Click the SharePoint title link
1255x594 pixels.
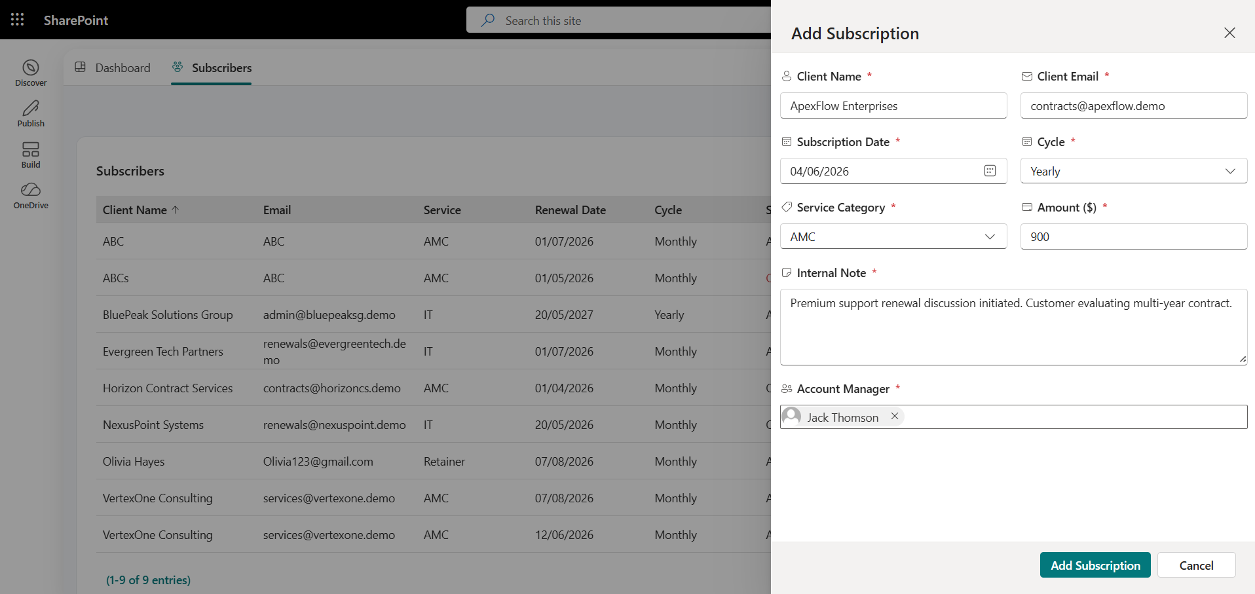76,20
